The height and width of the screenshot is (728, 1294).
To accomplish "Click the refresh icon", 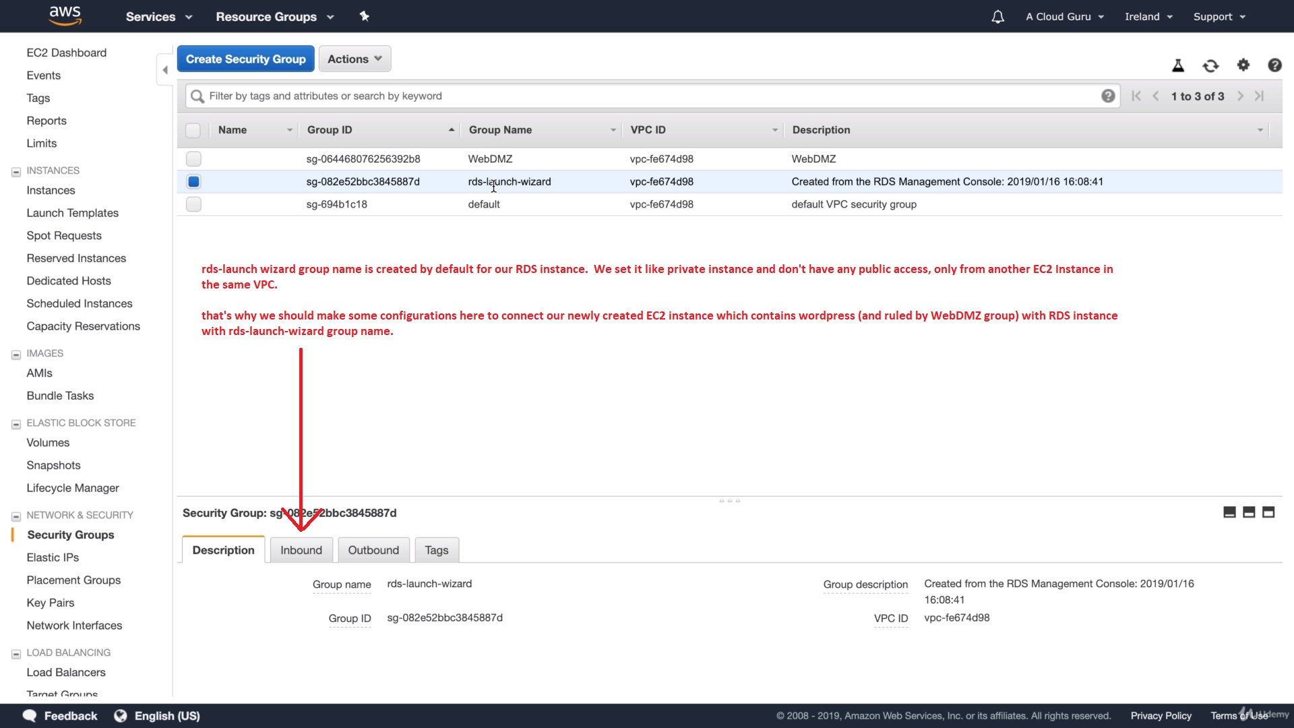I will coord(1210,65).
